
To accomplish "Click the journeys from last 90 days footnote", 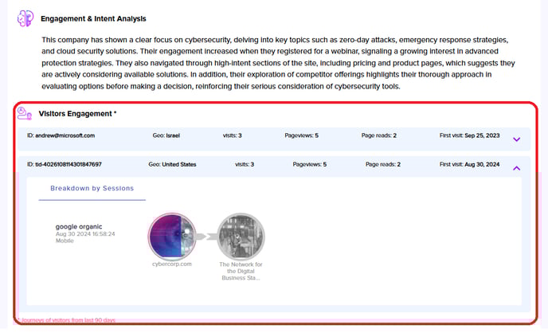I will click(67, 320).
